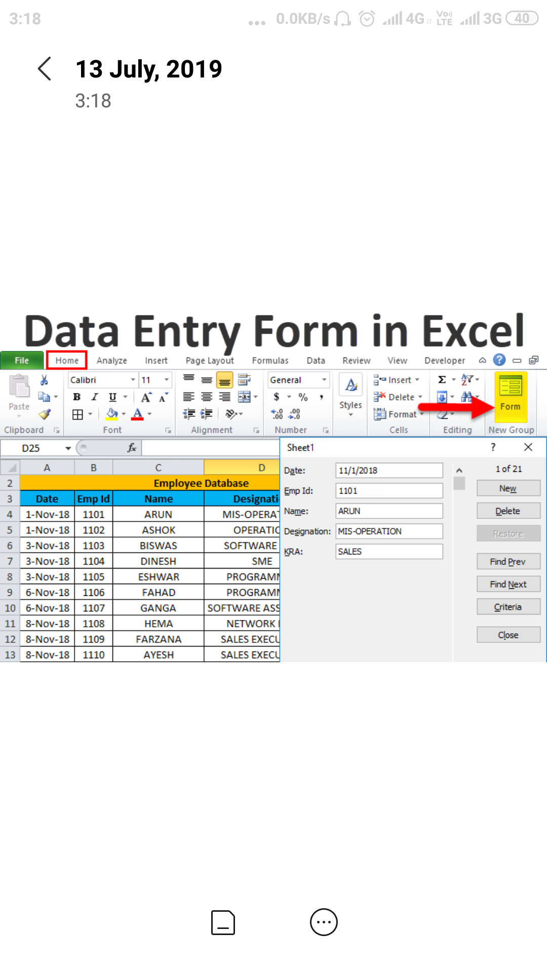547x972 pixels.
Task: Click Decrease Indent icon
Action: [x=189, y=414]
